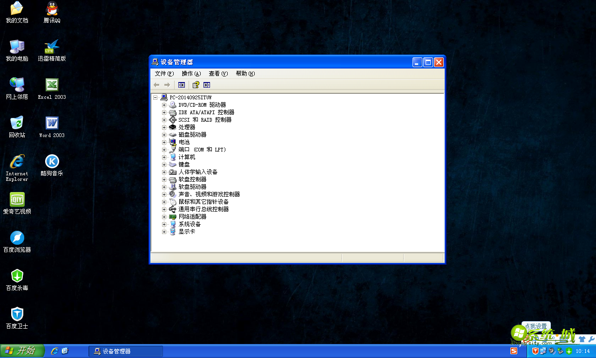Select the 设备管理器 taskbar button

click(125, 351)
